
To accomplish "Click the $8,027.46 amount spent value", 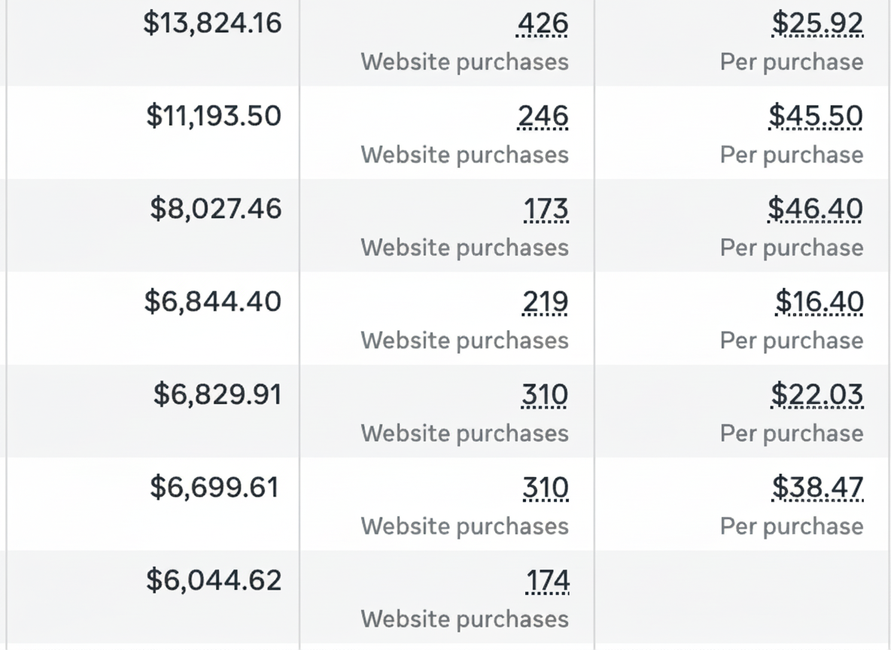I will pyautogui.click(x=217, y=208).
